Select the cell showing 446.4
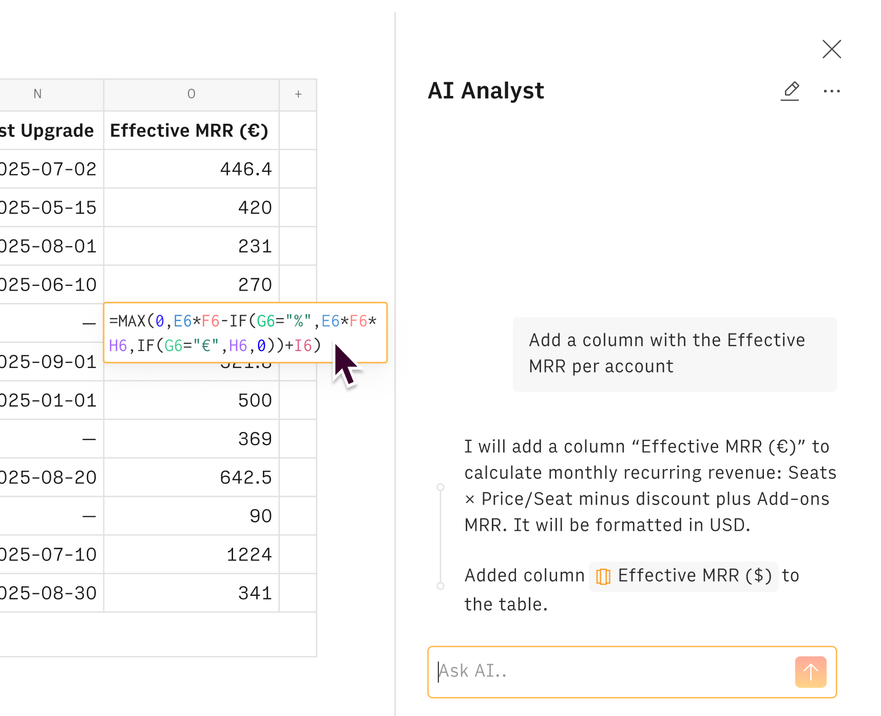 (x=191, y=169)
